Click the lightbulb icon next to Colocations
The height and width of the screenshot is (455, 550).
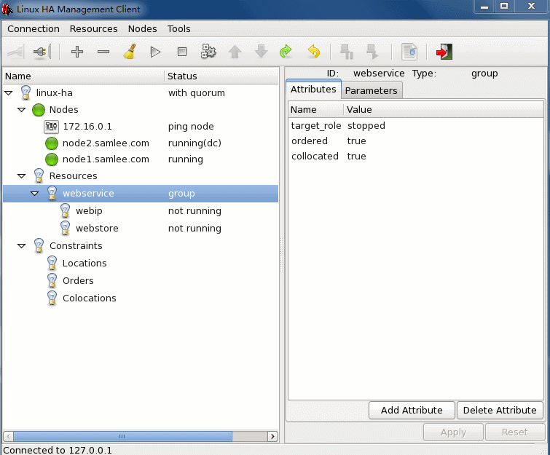pos(52,298)
